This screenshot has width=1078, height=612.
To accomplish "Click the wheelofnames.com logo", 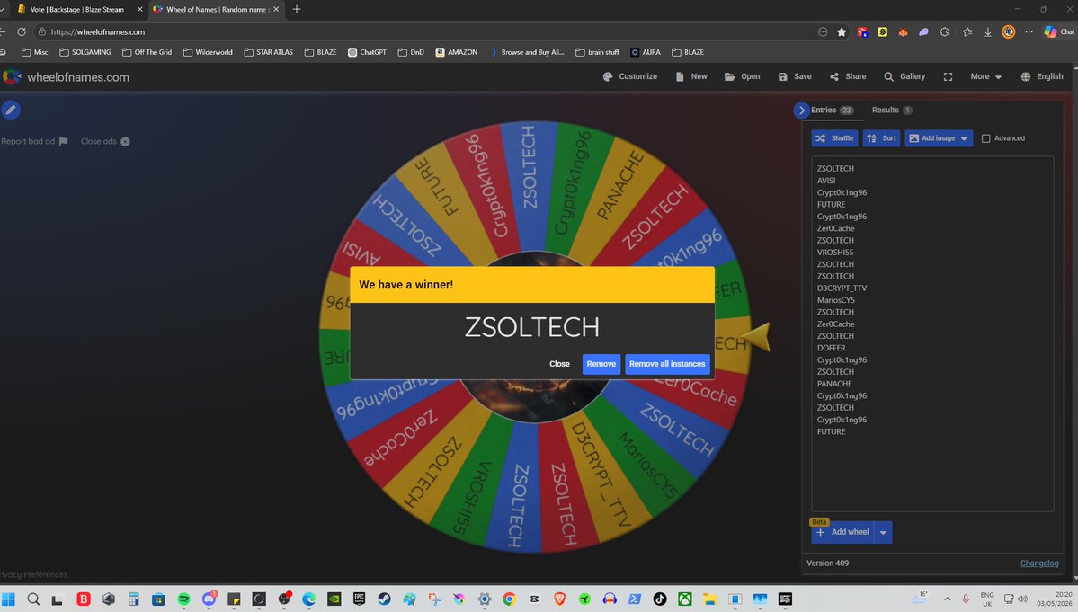I will point(66,77).
